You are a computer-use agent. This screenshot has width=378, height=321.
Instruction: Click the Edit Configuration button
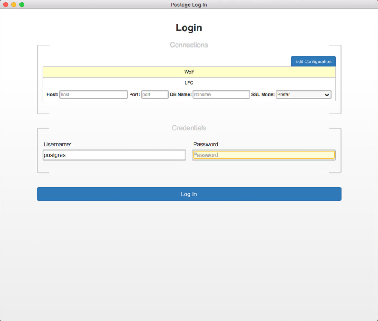[x=313, y=61]
